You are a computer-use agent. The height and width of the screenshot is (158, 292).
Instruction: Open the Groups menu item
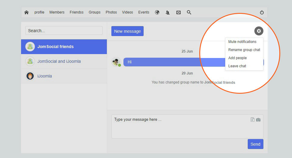pos(95,12)
